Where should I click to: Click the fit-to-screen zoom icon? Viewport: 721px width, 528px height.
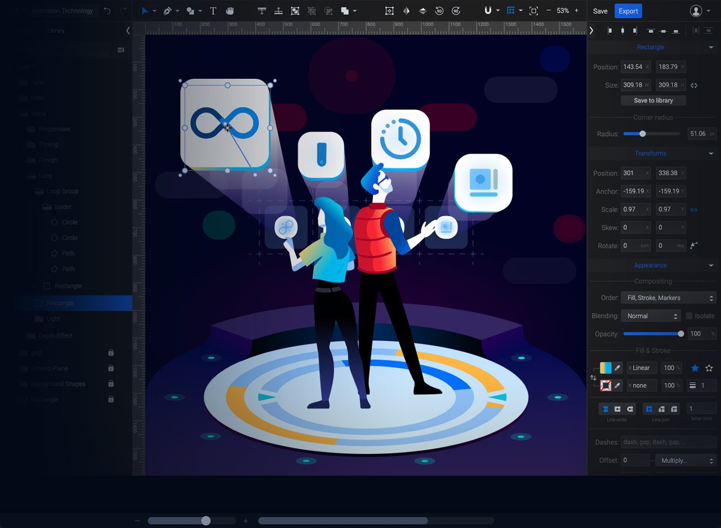coord(533,11)
